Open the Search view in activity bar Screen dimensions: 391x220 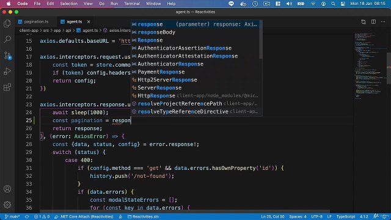click(x=7, y=39)
